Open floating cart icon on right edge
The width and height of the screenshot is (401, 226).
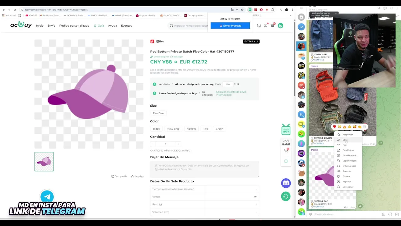coord(286,151)
